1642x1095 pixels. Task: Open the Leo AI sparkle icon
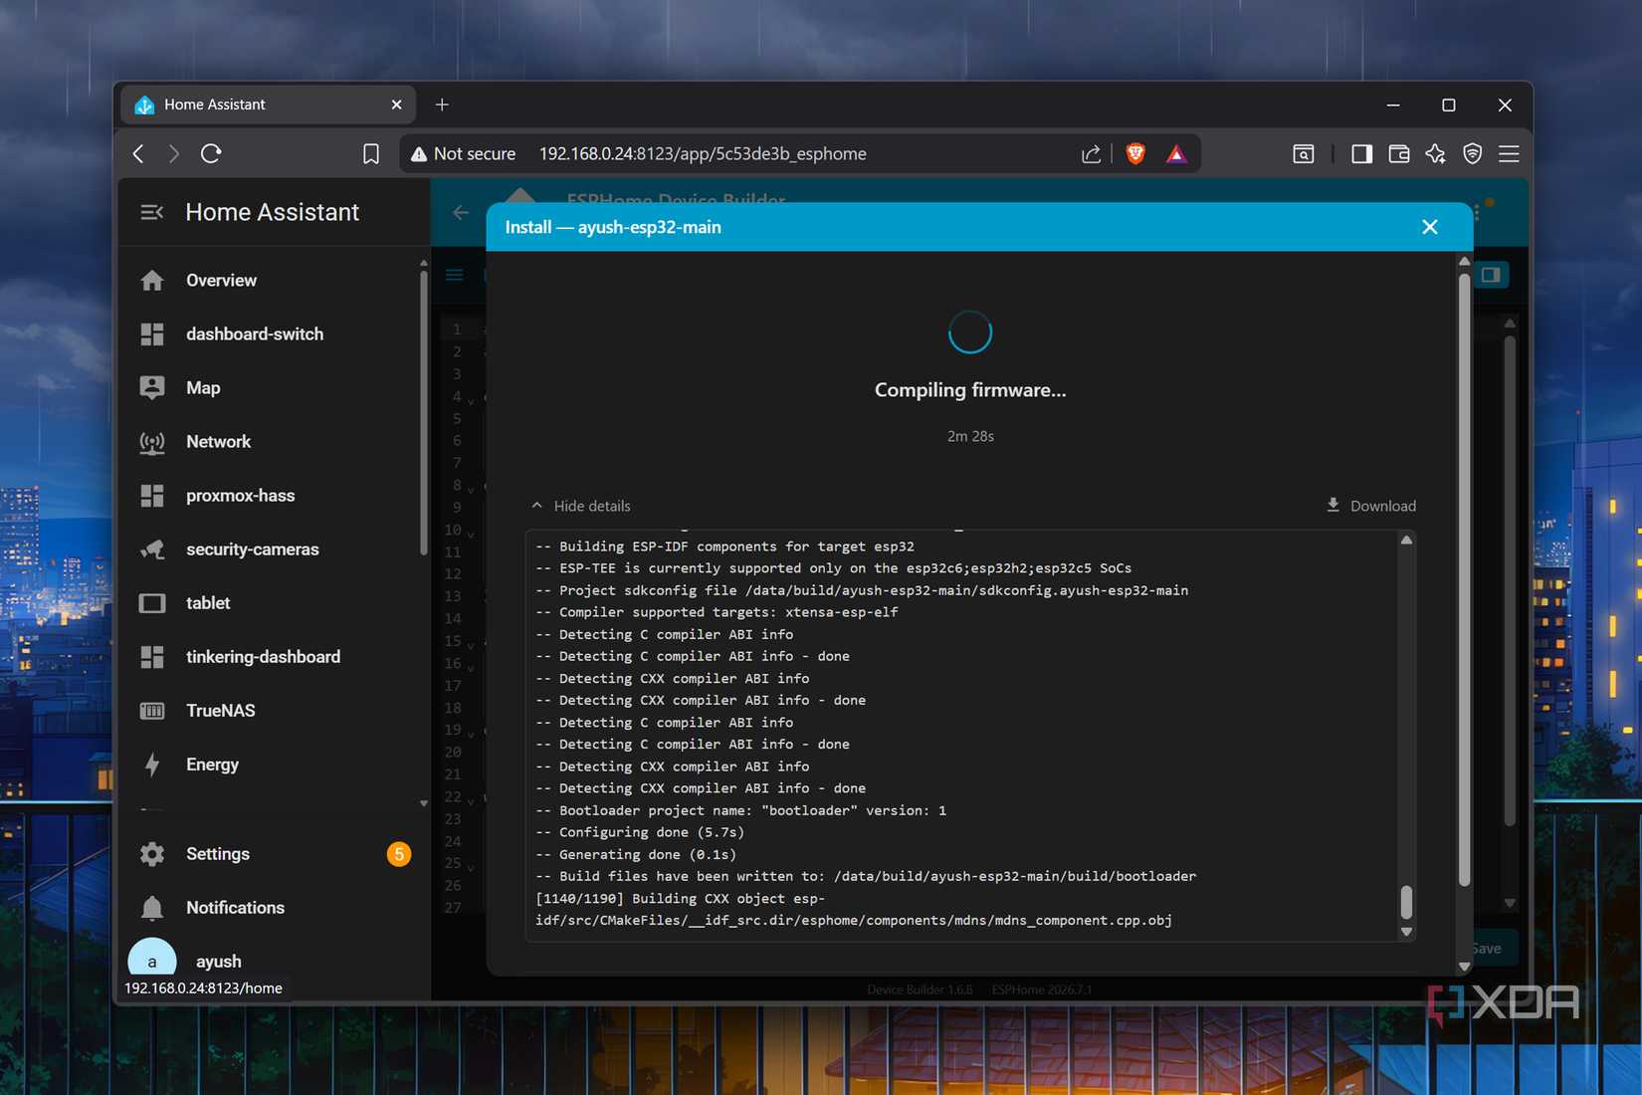coord(1435,153)
